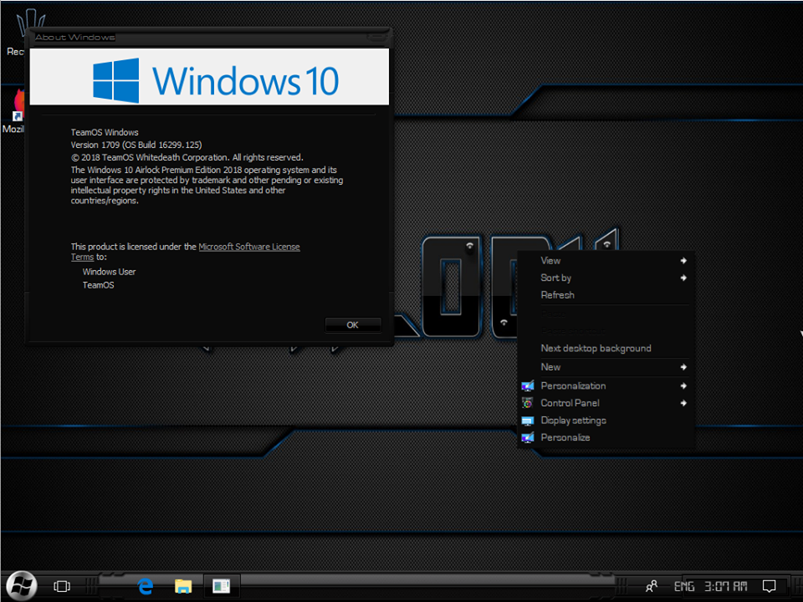This screenshot has width=803, height=602.
Task: Open the clock showing 3:07 AM
Action: click(726, 586)
